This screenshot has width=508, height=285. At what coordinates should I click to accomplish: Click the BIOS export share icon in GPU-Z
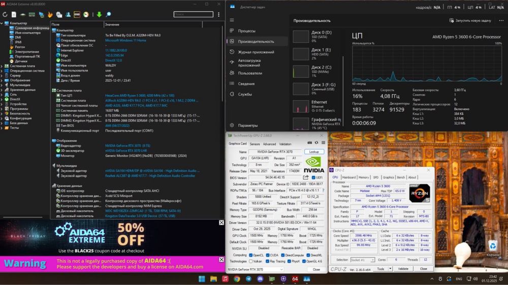tap(305, 177)
